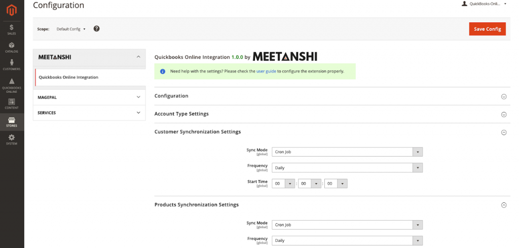Open the Default Config scope dropdown
519x248 pixels.
(71, 29)
